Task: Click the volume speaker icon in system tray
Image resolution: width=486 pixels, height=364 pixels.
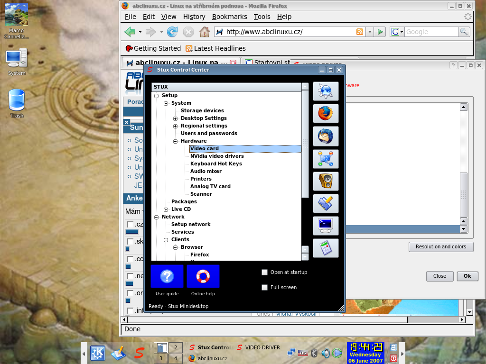Action: point(326,353)
